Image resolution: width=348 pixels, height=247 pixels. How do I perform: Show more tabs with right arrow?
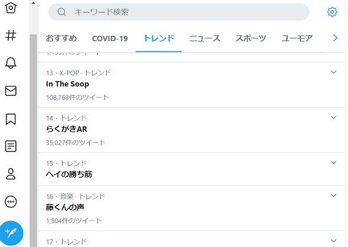335,38
